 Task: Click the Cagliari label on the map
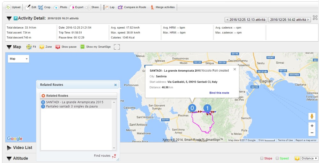point(266,81)
